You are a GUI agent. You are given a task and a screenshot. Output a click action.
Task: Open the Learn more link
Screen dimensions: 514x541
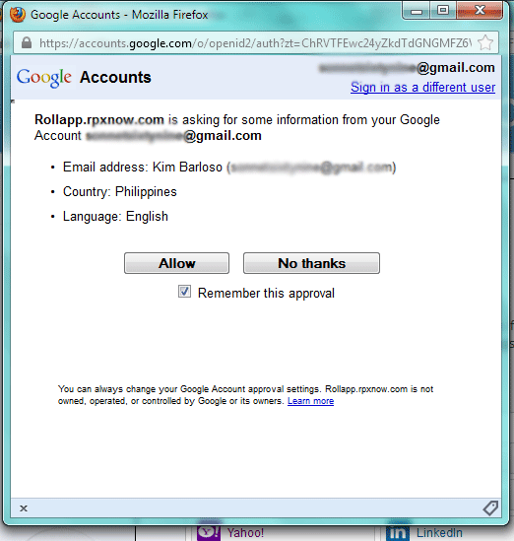[310, 401]
